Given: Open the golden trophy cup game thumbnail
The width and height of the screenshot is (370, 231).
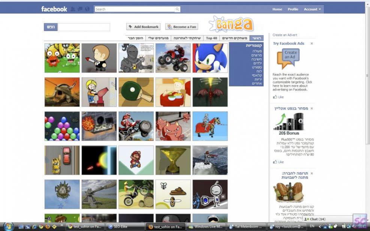Looking at the screenshot, I should pyautogui.click(x=173, y=160).
